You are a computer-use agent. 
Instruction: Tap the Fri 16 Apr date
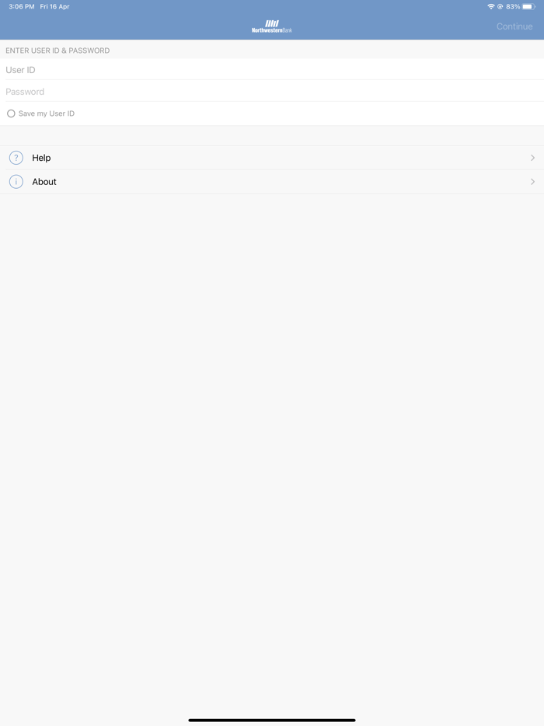click(x=54, y=6)
